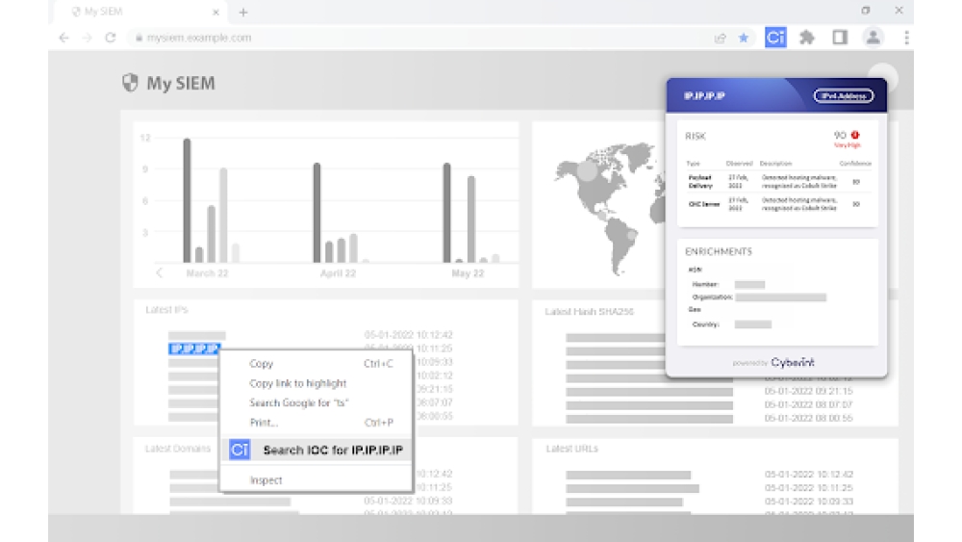The width and height of the screenshot is (962, 542).
Task: Click the Organization value placeholder
Action: 780,297
